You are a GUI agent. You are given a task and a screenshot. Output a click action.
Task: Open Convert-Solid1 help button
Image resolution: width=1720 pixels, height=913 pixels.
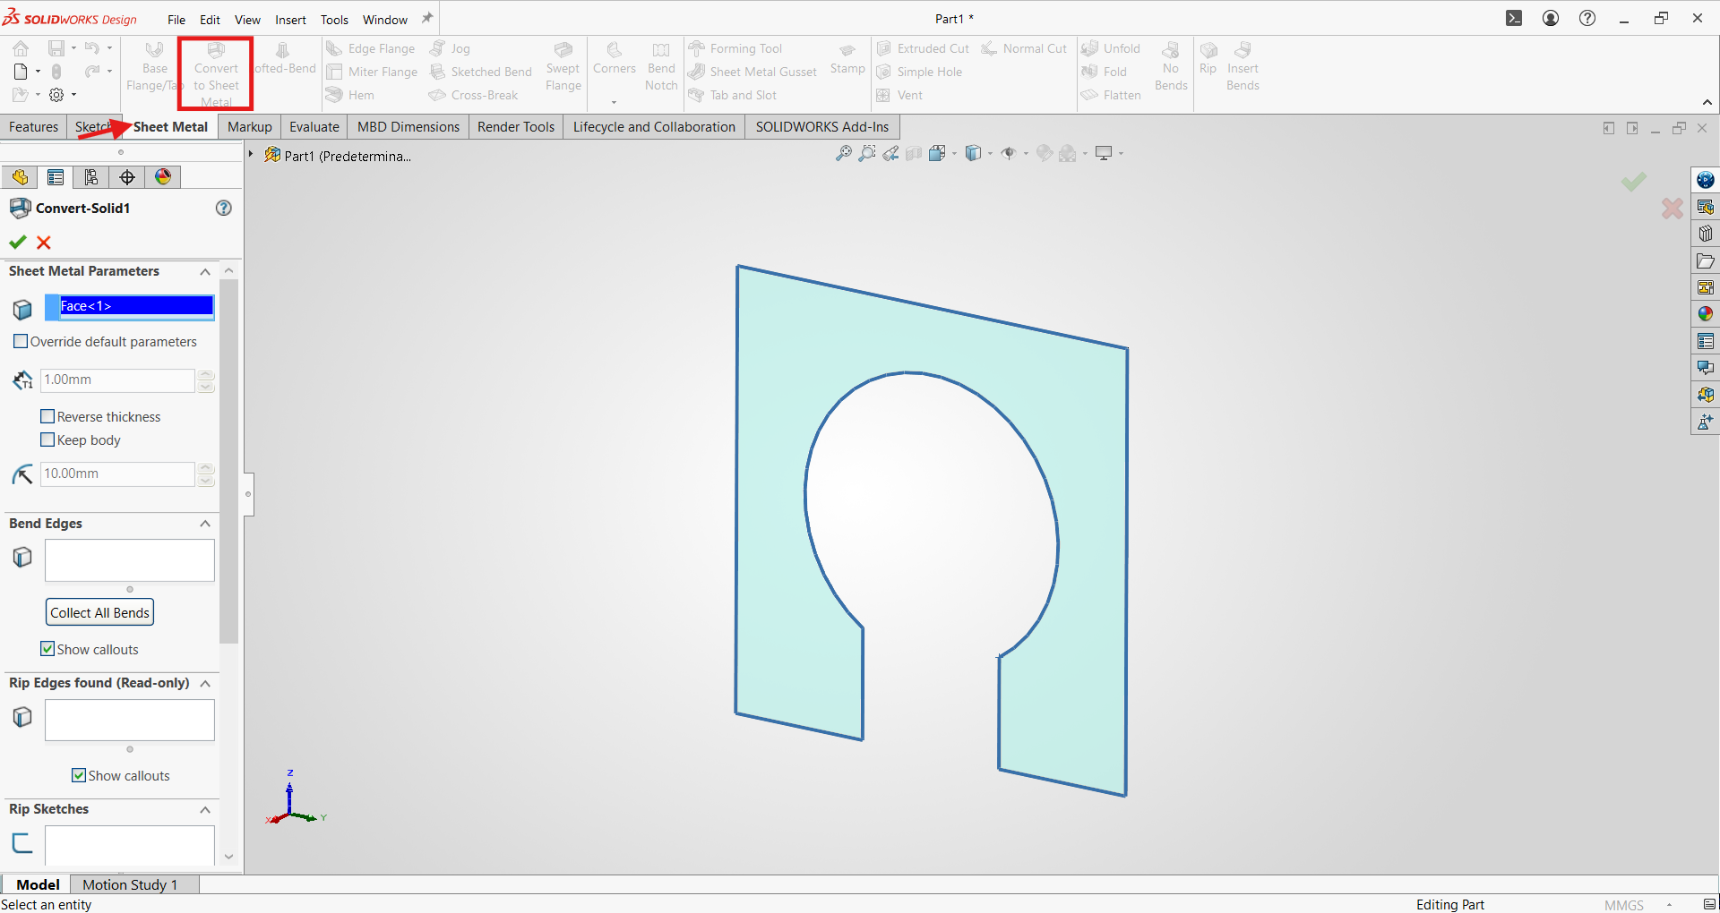224,208
